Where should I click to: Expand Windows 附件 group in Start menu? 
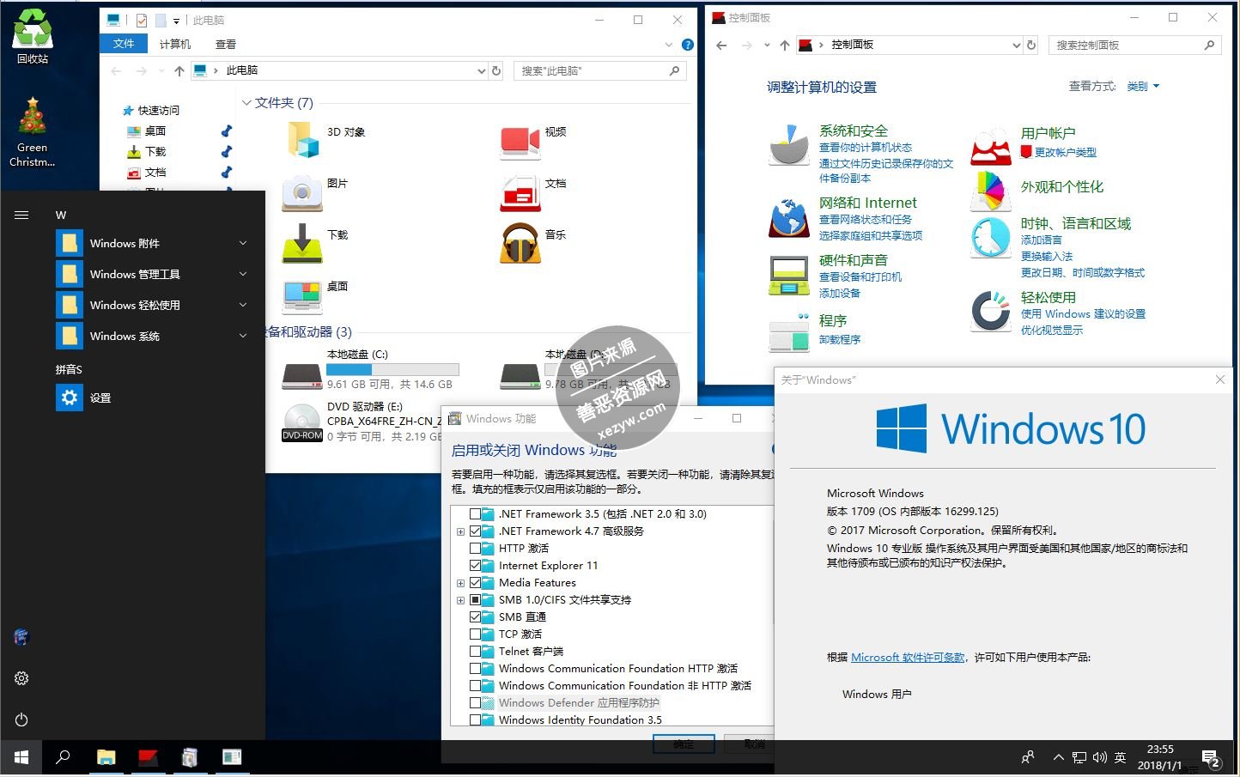[243, 243]
